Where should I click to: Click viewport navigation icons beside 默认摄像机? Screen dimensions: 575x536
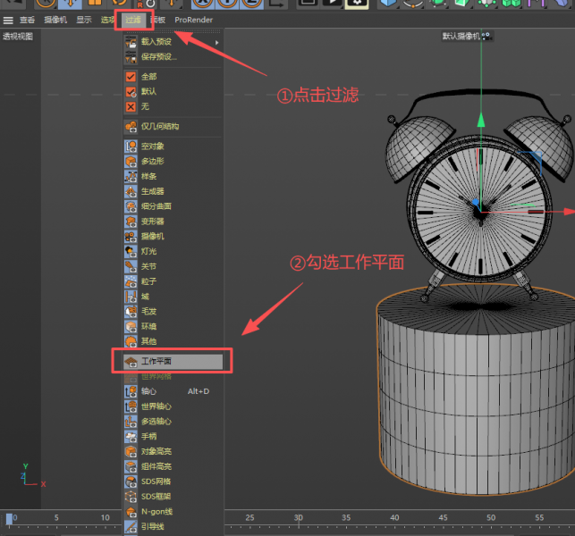[486, 36]
